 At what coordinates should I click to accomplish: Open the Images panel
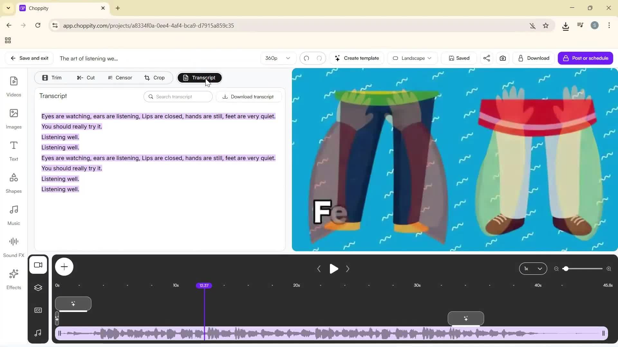14,118
